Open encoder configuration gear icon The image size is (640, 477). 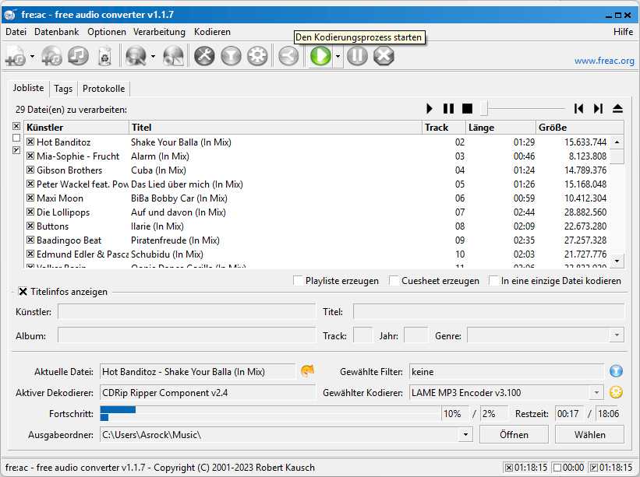click(x=257, y=56)
